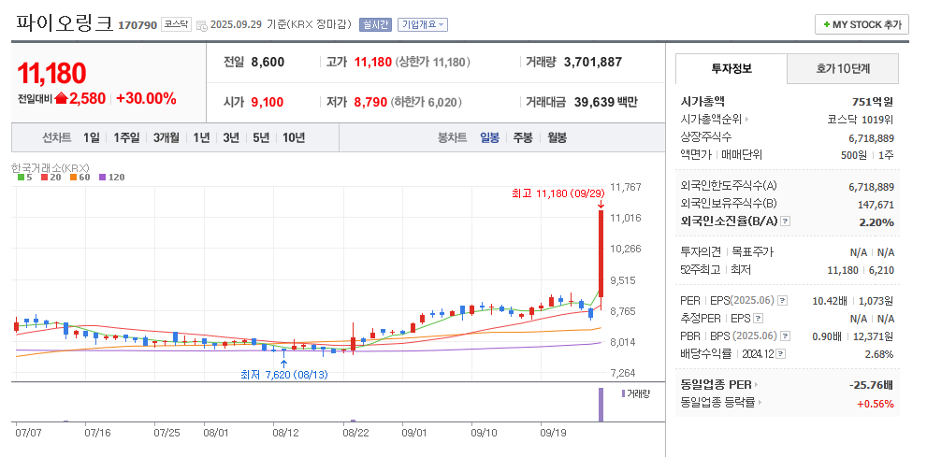Click the 코스닥 1019위 ranking text
The width and height of the screenshot is (927, 457).
click(861, 120)
